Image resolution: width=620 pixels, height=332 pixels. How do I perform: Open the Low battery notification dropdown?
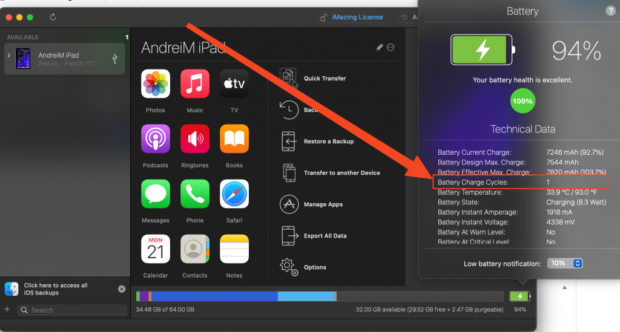(565, 263)
